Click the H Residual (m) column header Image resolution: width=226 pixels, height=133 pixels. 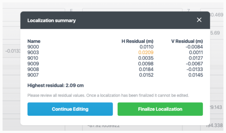coord(138,41)
